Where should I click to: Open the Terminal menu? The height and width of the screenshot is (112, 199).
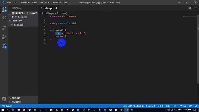pos(57,2)
